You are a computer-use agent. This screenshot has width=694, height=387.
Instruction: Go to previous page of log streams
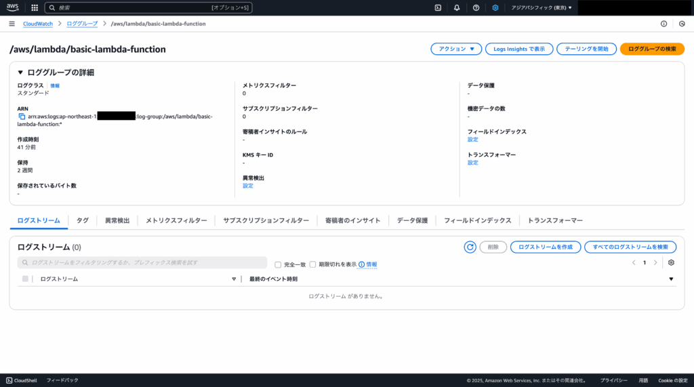coord(634,262)
